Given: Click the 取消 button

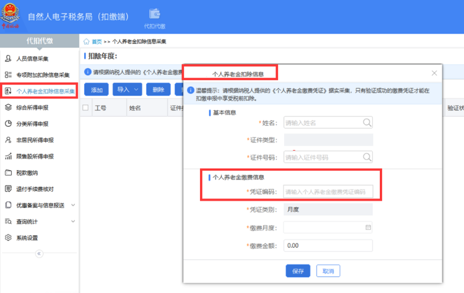Looking at the screenshot, I should pyautogui.click(x=328, y=271).
